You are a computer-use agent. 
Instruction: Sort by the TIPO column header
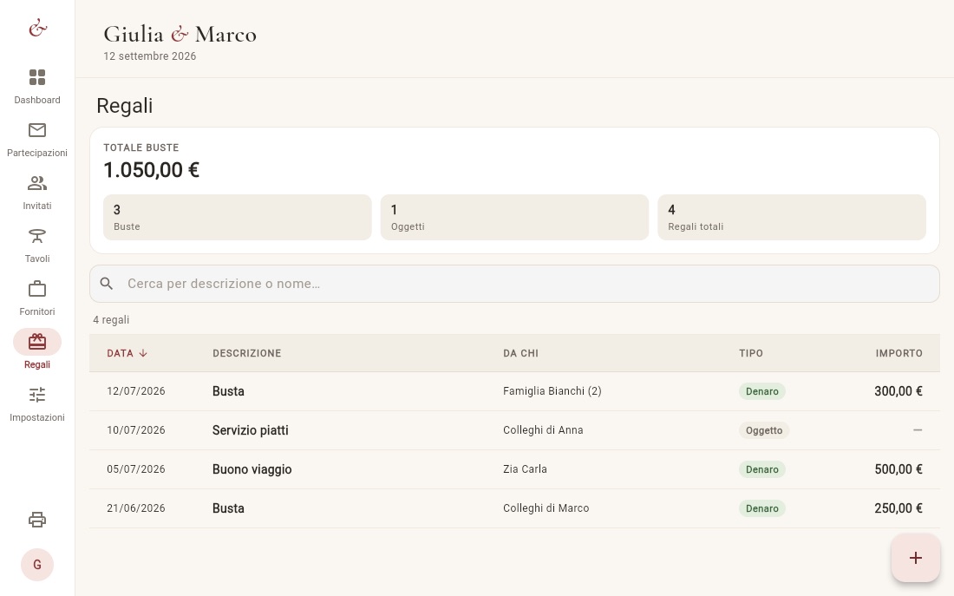coord(751,353)
